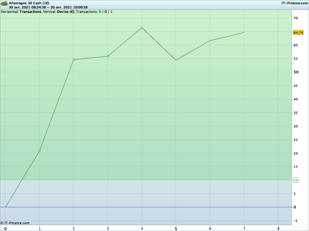Select the peak point at transaction 4
Image resolution: width=309 pixels, height=231 pixels.
click(142, 28)
